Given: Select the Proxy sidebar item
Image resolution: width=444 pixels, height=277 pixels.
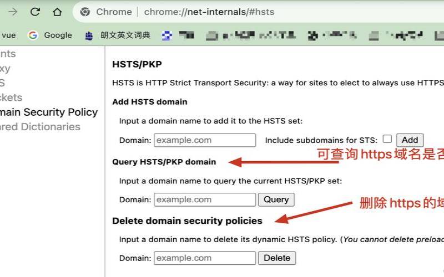Looking at the screenshot, I should coord(5,68).
